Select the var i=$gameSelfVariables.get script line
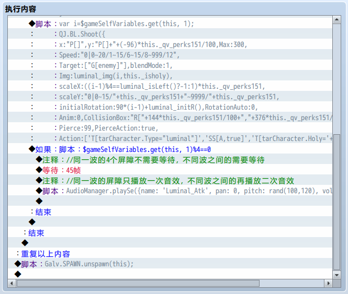This screenshot has height=294, width=348. [x=170, y=23]
